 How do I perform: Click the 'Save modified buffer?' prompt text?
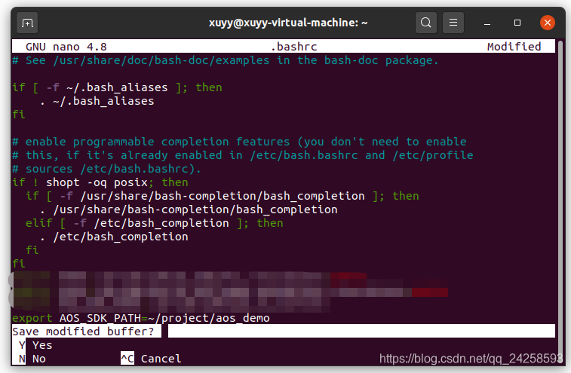pos(84,332)
